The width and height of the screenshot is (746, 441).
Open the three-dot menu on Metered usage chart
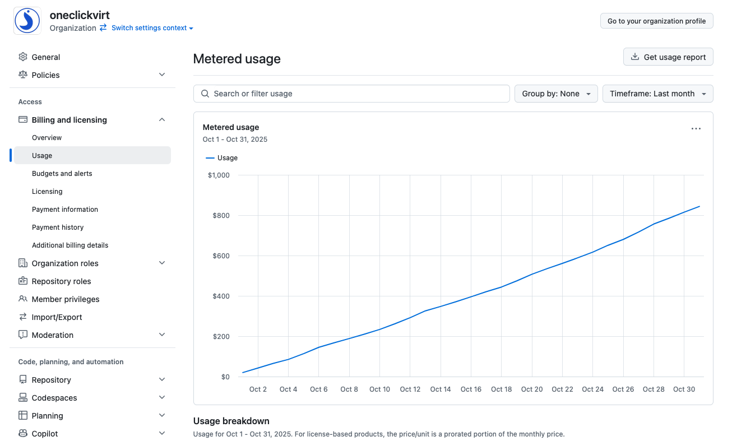(696, 129)
